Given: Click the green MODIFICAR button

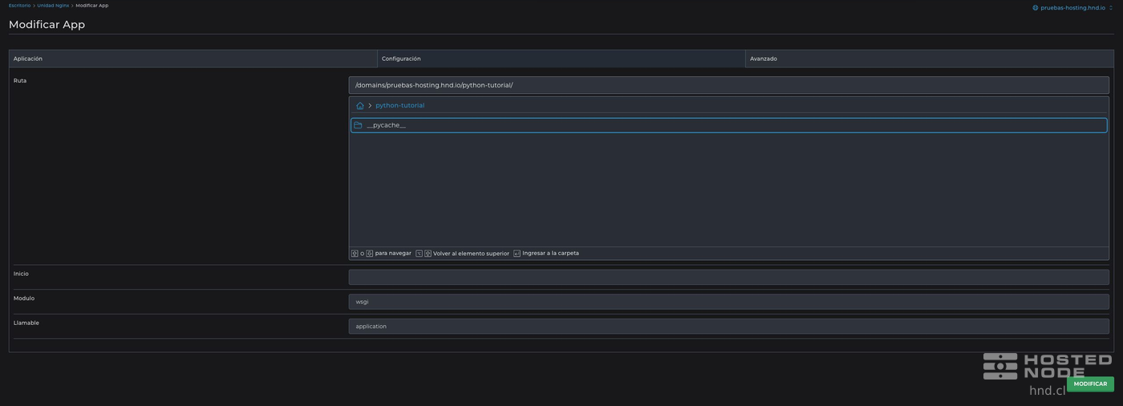Looking at the screenshot, I should coord(1090,384).
